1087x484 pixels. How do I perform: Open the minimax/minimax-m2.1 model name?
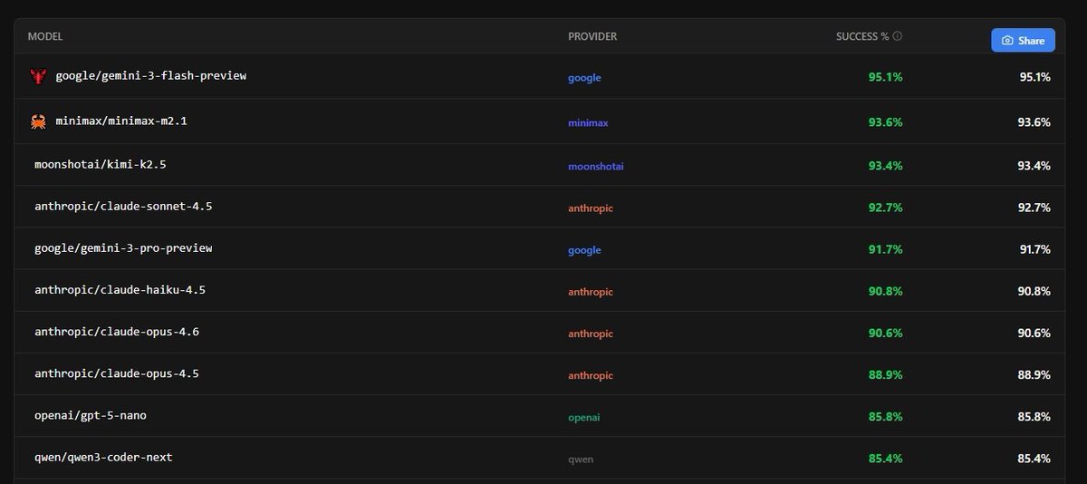121,121
